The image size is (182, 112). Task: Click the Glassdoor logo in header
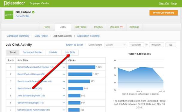(14, 3)
